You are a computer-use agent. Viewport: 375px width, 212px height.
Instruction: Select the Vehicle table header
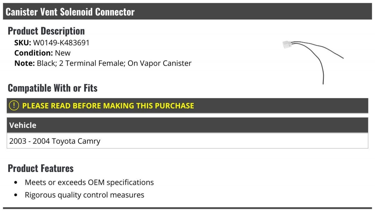click(23, 125)
